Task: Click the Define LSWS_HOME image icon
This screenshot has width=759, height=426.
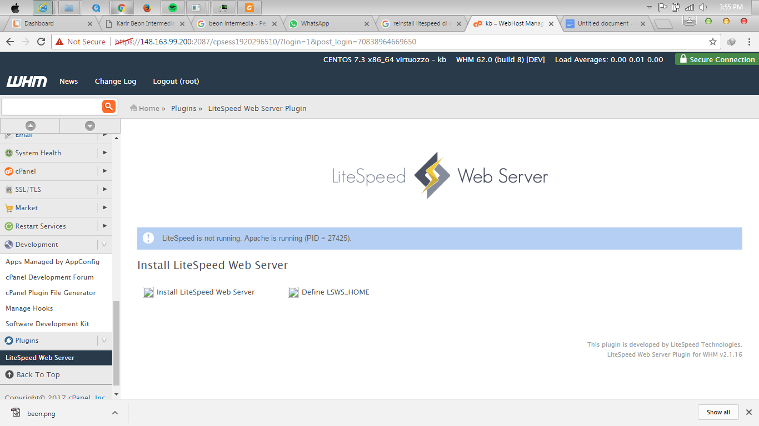Action: (x=293, y=292)
